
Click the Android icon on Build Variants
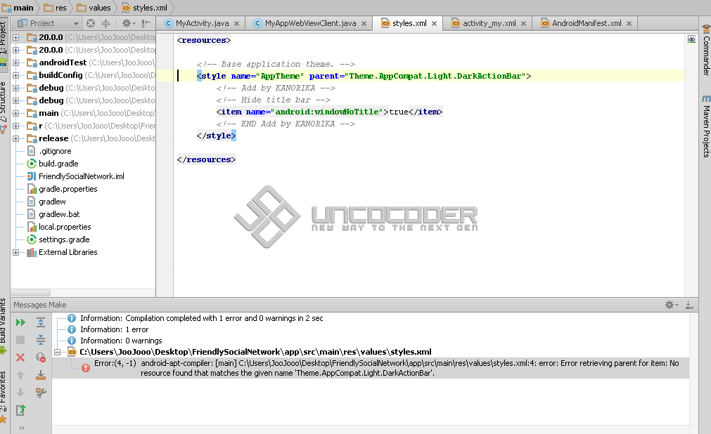(4, 350)
